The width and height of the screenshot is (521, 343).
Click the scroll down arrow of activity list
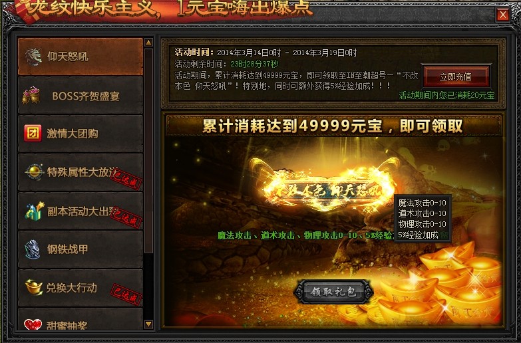[x=148, y=324]
